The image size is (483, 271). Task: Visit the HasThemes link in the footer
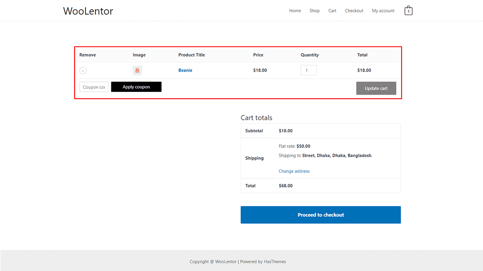coord(275,261)
